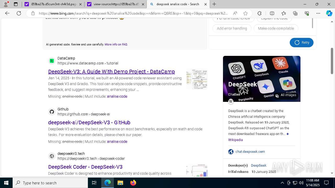Open network icon in system tray
The height and width of the screenshot is (188, 335).
295,183
